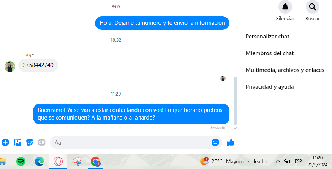
Task: Choose a sticker from the sticker icon
Action: pyautogui.click(x=30, y=142)
